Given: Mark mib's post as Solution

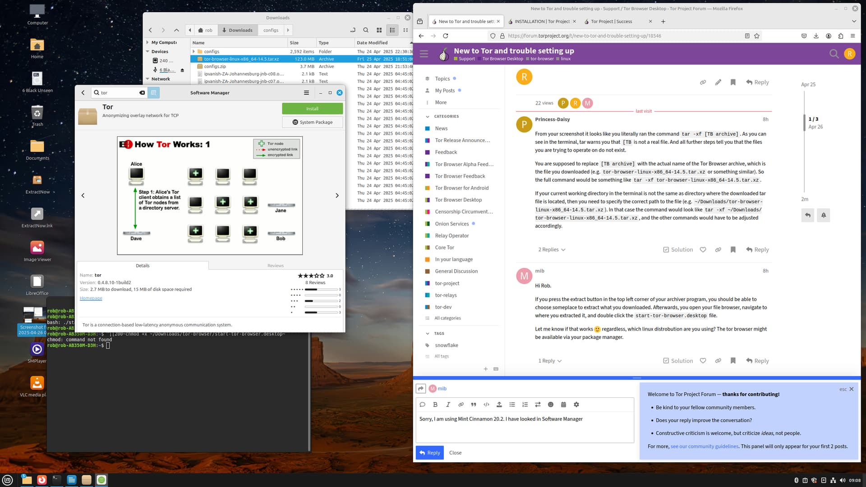Looking at the screenshot, I should coord(678,361).
